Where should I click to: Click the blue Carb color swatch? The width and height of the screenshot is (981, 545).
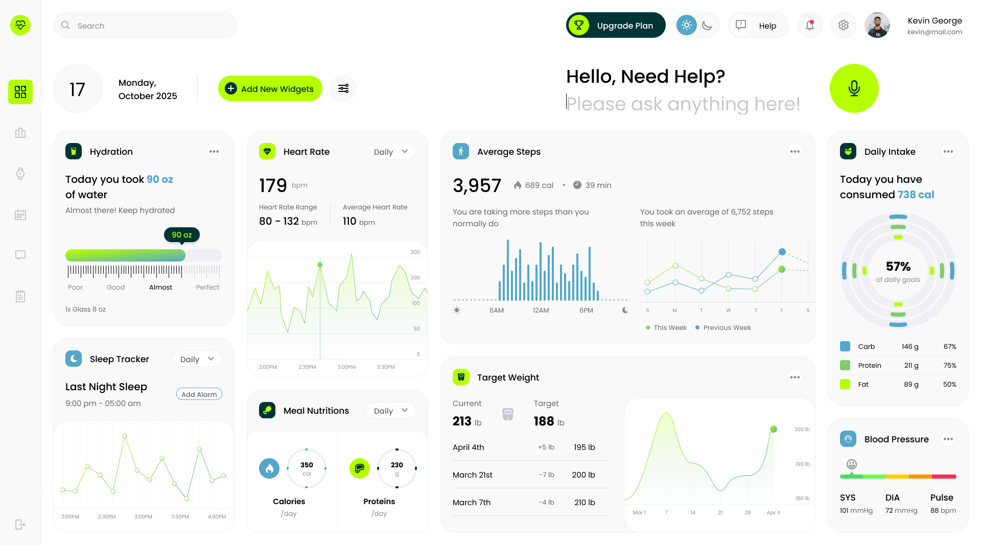coord(845,346)
